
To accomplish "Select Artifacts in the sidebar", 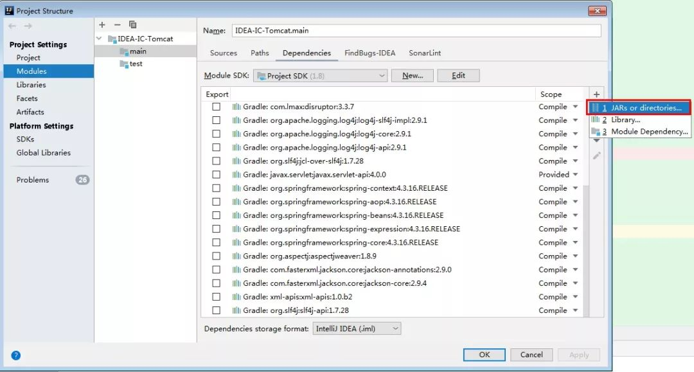I will 30,112.
